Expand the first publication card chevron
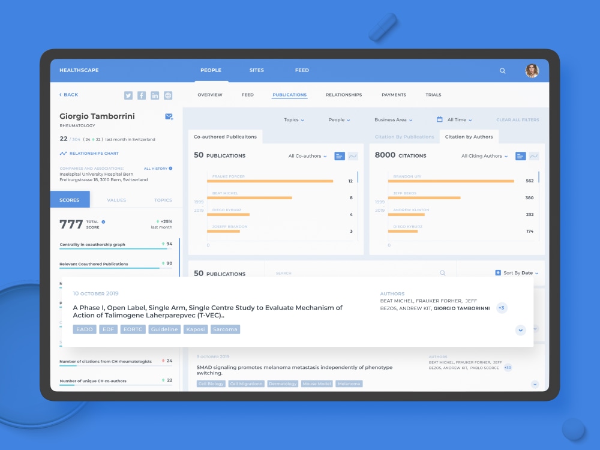The width and height of the screenshot is (600, 450). coord(520,329)
